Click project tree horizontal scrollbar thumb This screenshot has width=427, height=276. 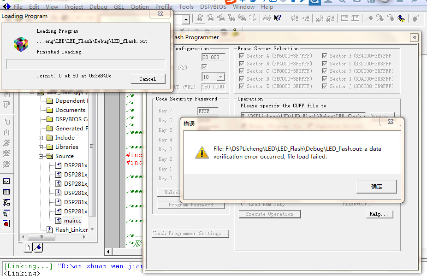[x=42, y=237]
